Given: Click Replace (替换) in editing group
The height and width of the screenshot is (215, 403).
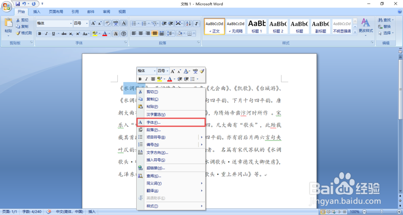Looking at the screenshot, I should [x=385, y=27].
